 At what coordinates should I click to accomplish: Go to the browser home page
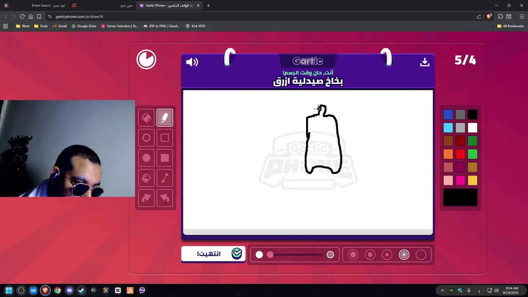(x=31, y=16)
